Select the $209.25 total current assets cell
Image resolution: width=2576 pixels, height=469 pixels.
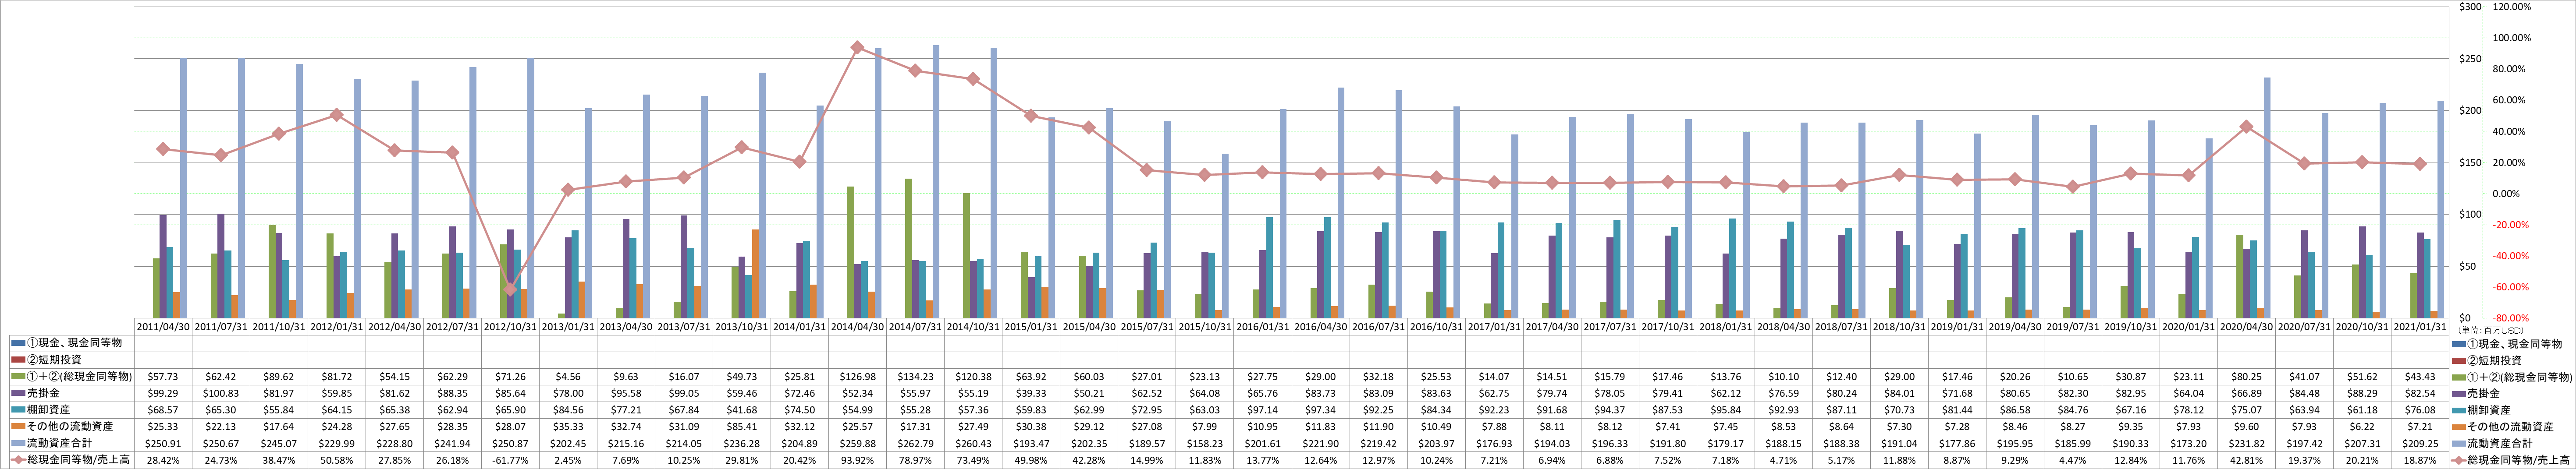point(2420,444)
